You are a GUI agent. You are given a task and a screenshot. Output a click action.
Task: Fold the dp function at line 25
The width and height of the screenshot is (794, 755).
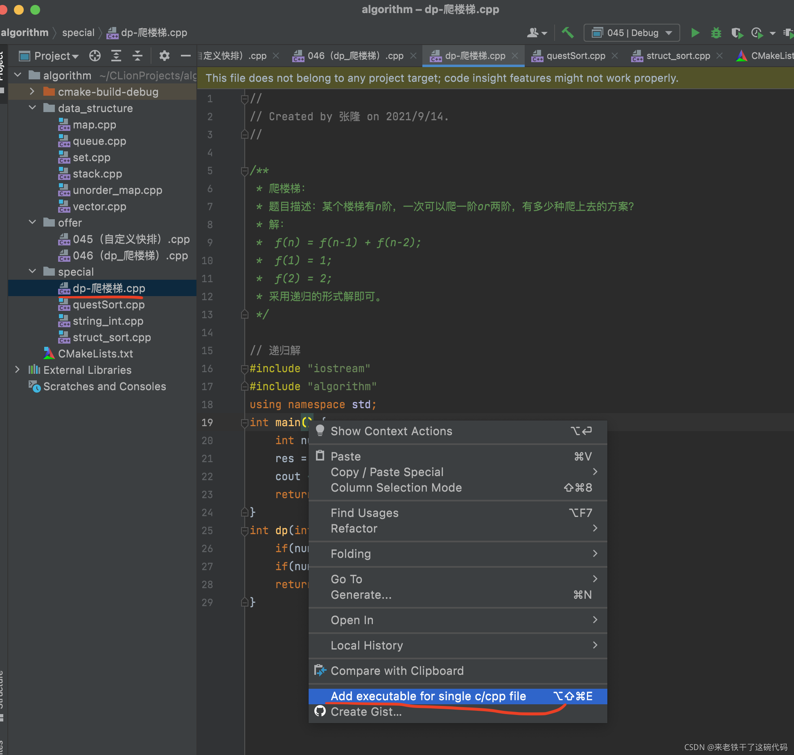[x=244, y=530]
